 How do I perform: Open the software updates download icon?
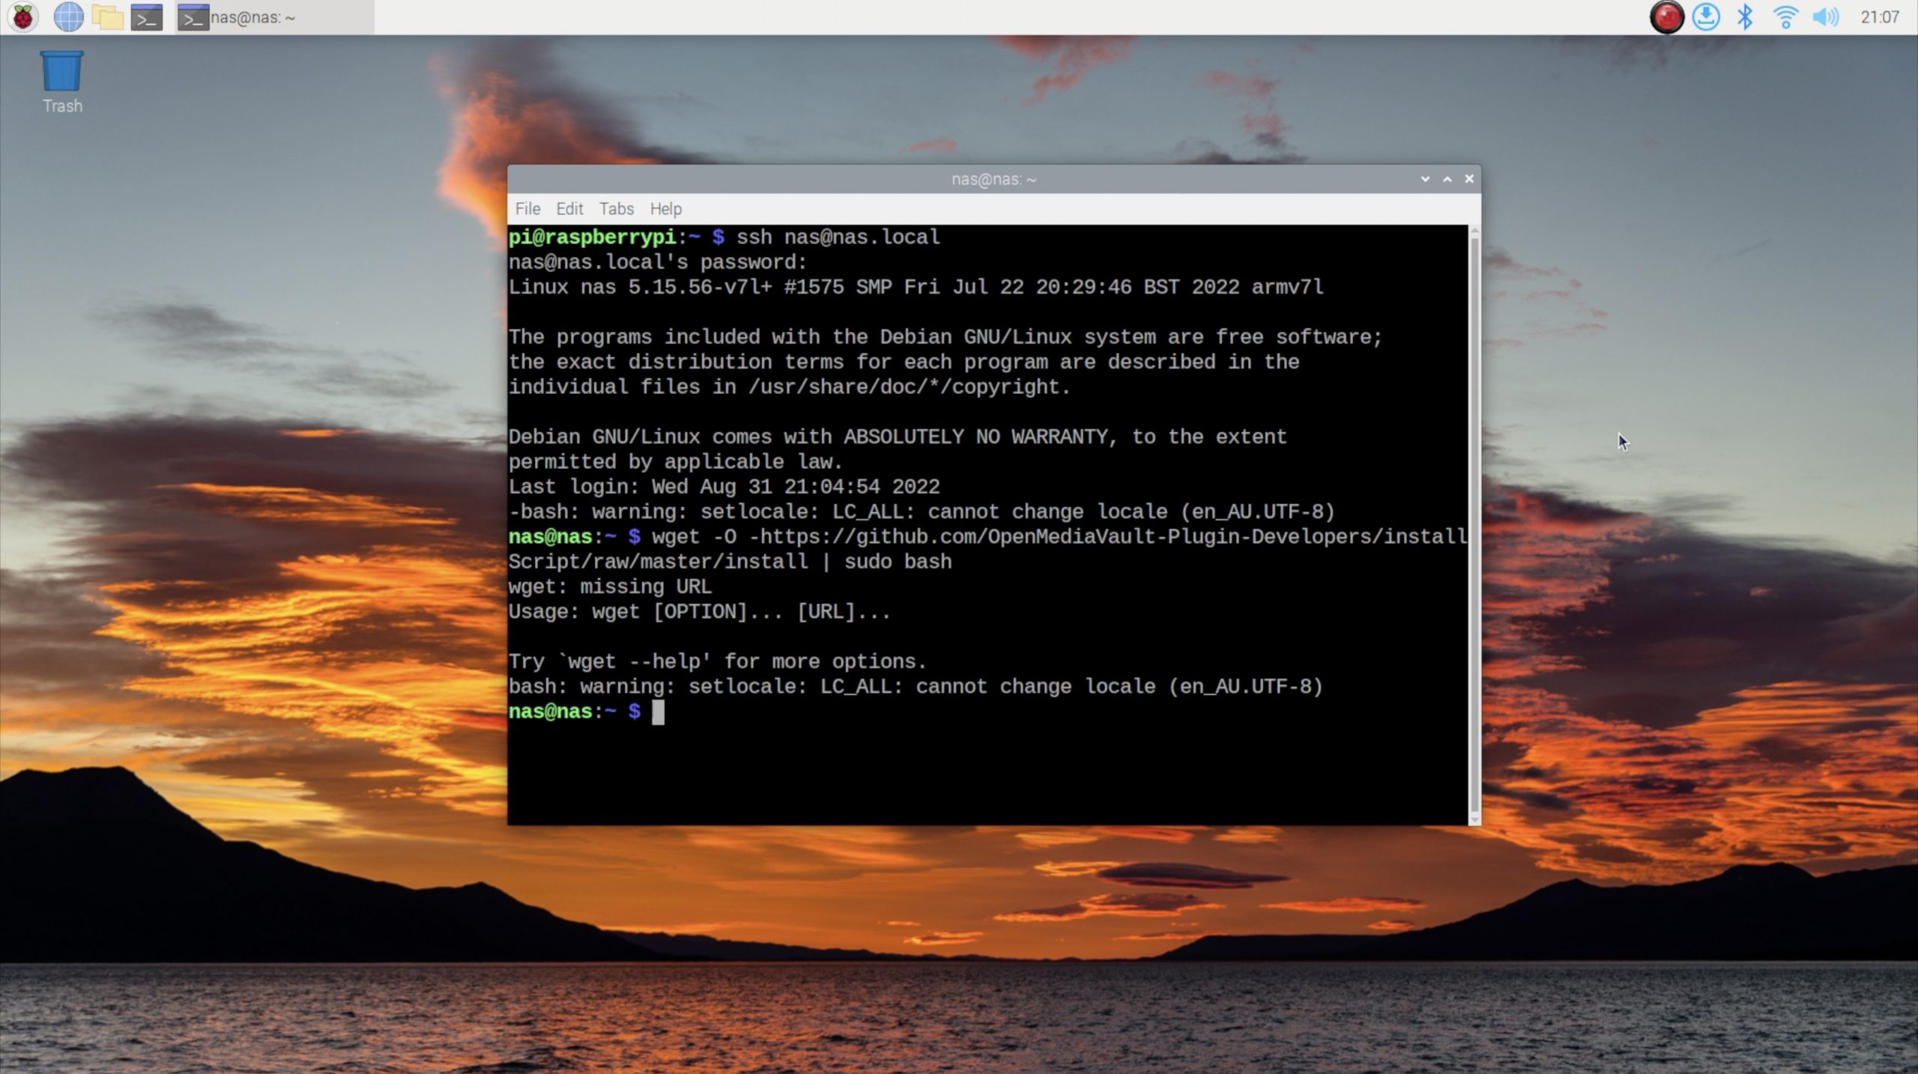point(1706,16)
